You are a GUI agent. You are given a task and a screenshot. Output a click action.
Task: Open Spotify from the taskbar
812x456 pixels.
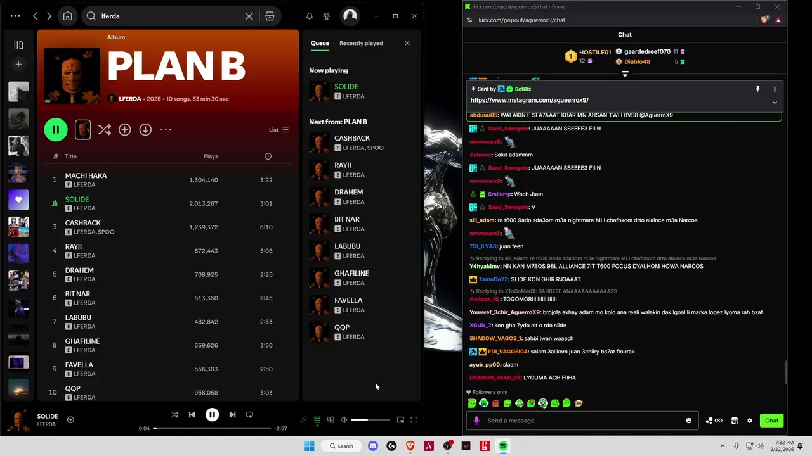point(503,446)
